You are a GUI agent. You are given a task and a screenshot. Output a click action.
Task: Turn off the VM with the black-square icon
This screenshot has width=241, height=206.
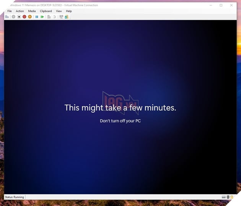coord(19,17)
